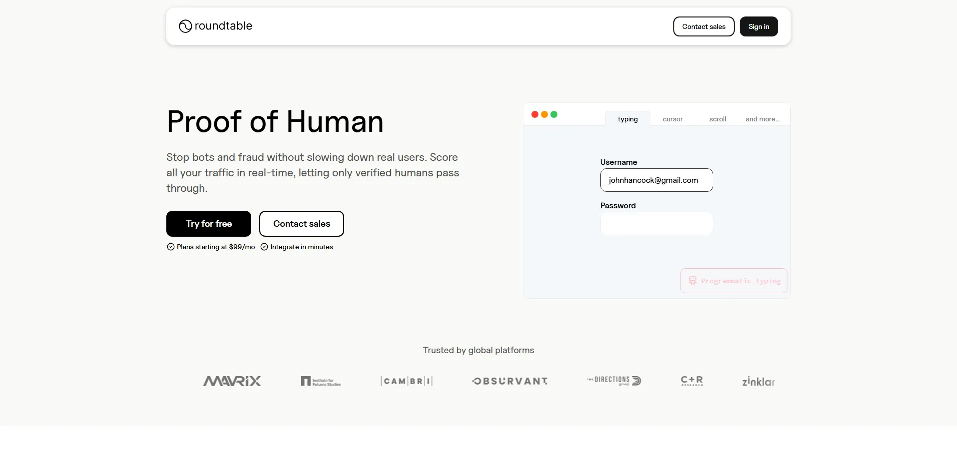Click the Username field with johnhancock@gmail.com
The width and height of the screenshot is (957, 454).
coord(656,180)
